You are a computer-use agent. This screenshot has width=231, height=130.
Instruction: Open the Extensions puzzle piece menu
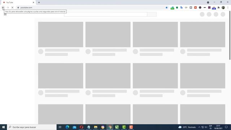[219, 8]
